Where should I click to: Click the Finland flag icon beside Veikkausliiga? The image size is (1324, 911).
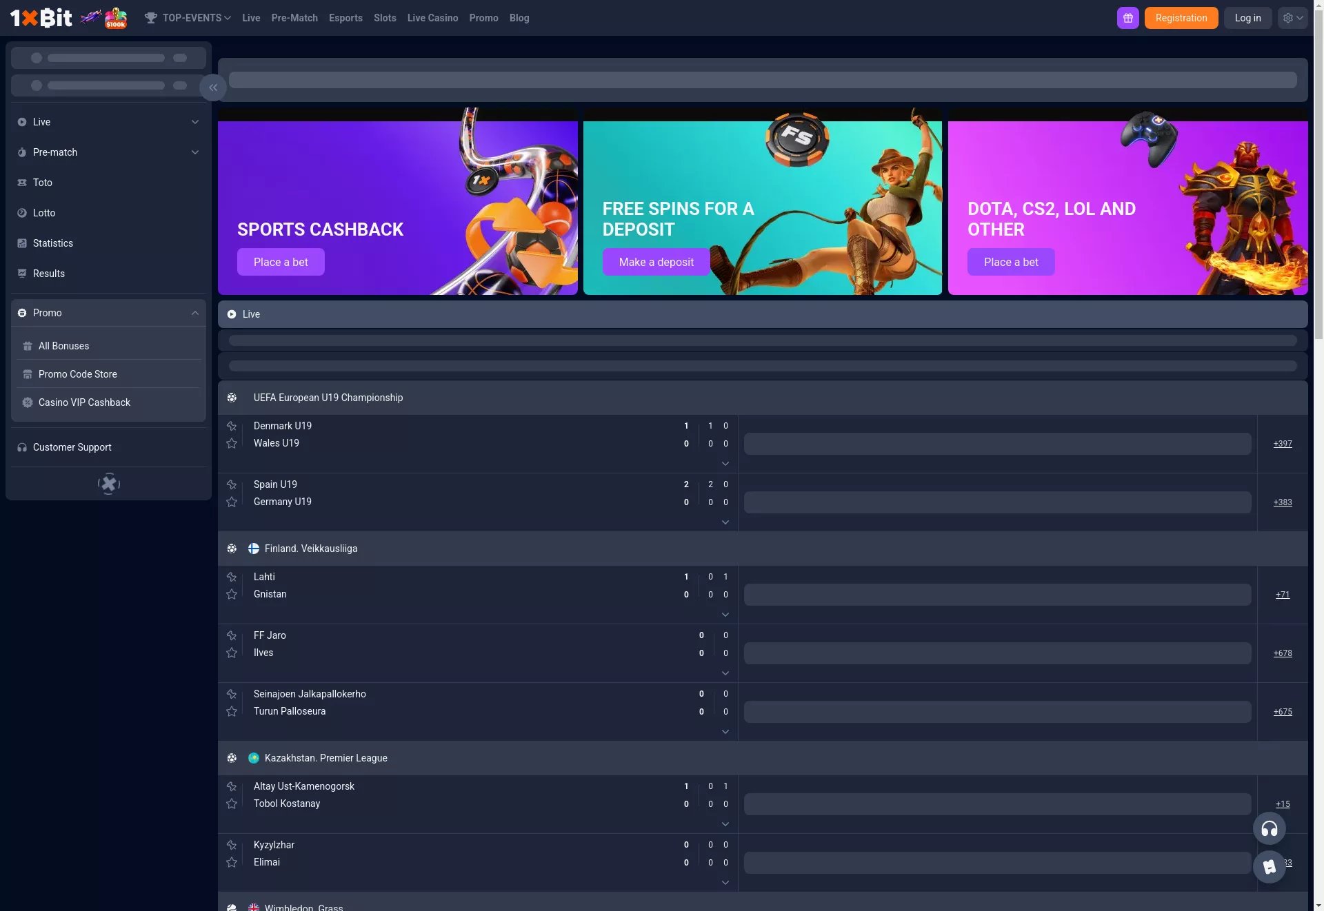click(254, 549)
